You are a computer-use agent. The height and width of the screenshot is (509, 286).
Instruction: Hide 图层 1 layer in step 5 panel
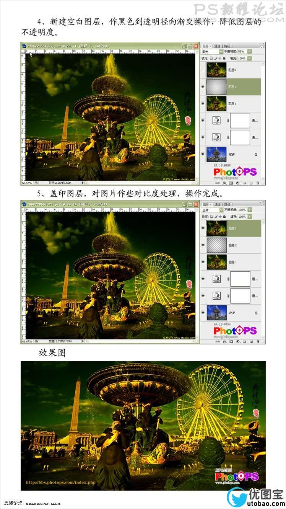click(203, 262)
